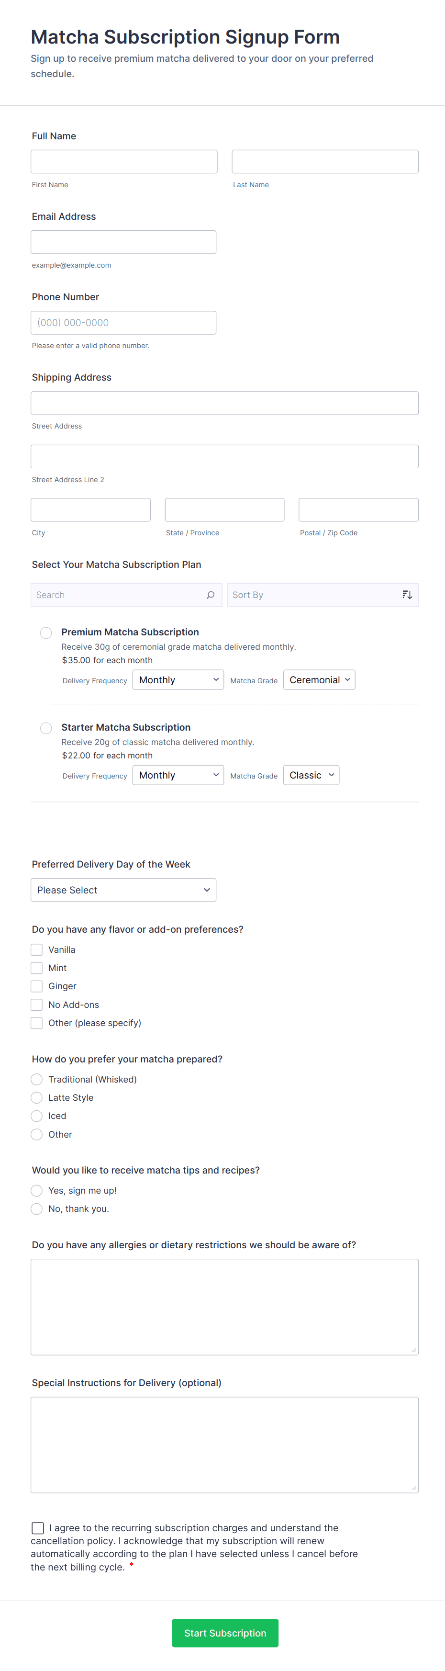Open Starter plan Delivery Frequency dropdown
445x1671 pixels.
[x=178, y=775]
